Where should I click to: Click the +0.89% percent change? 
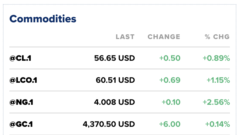coord(216,58)
